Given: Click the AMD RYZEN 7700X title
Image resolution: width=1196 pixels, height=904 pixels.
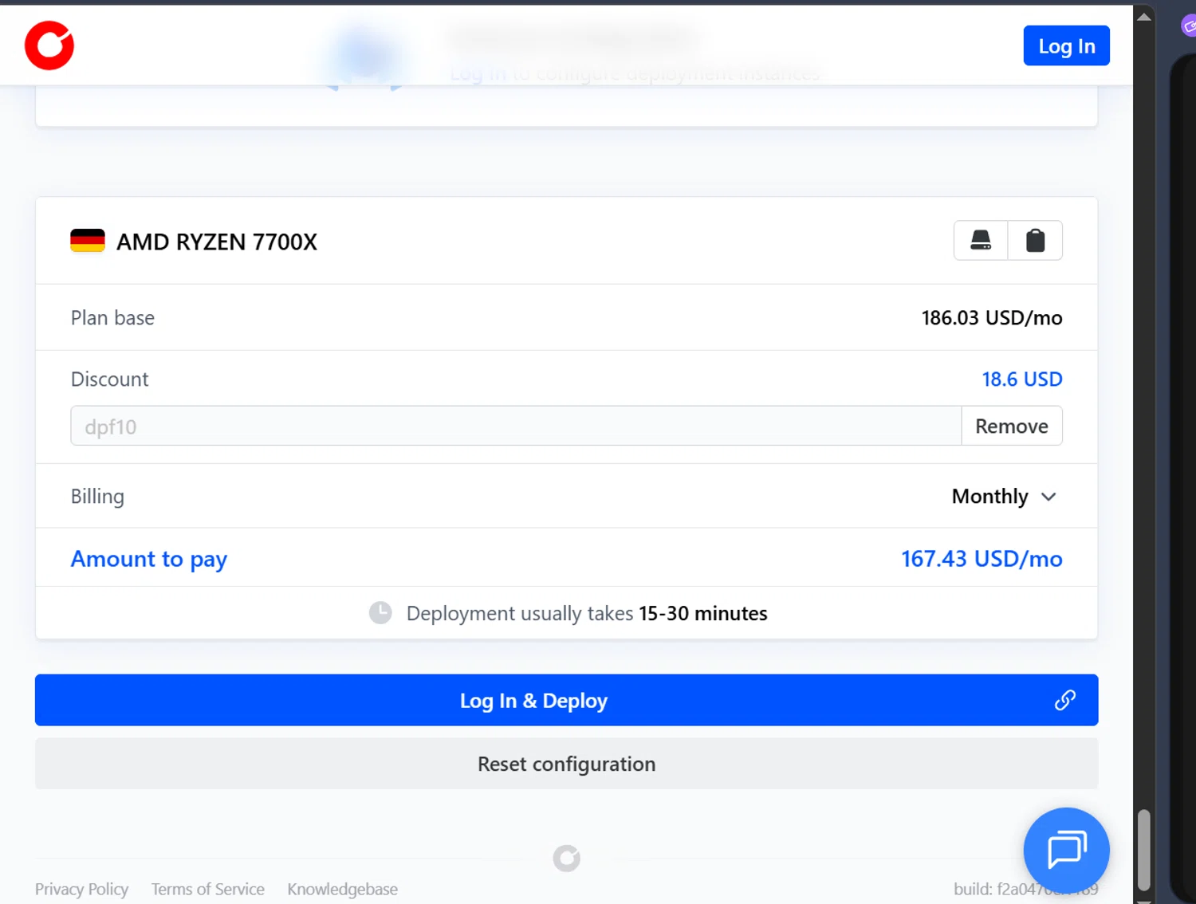Looking at the screenshot, I should coord(217,242).
